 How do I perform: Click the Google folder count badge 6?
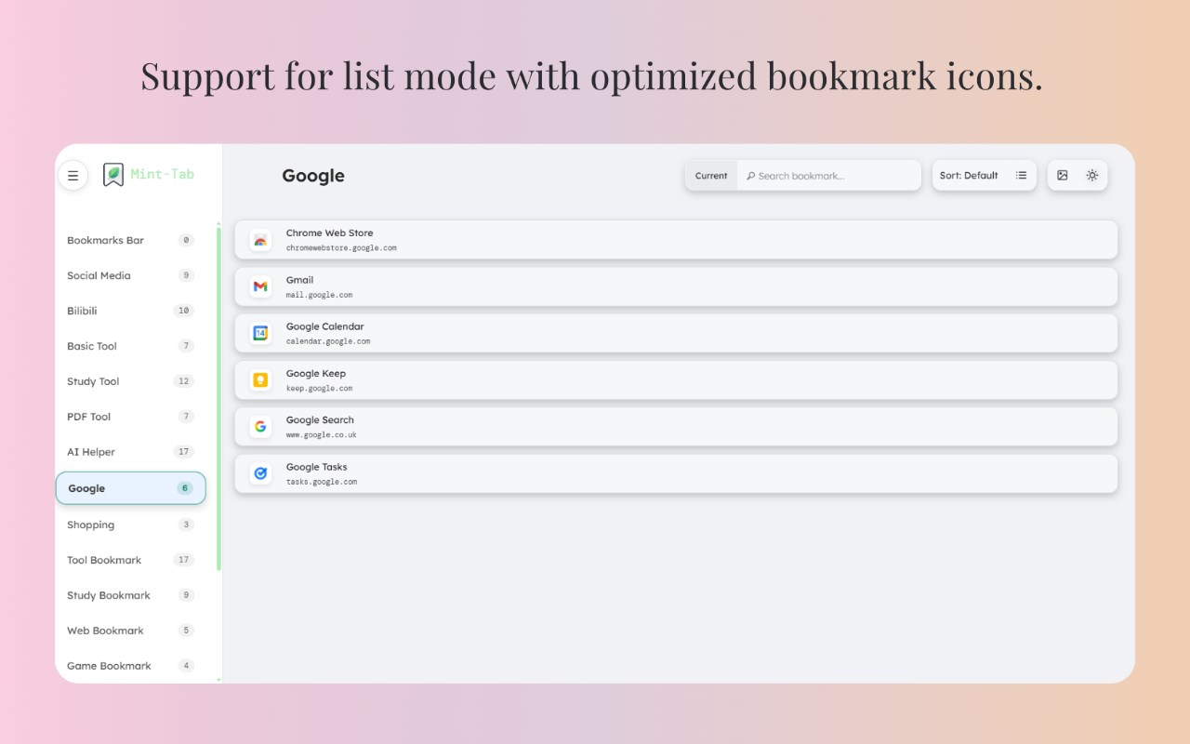(x=185, y=488)
